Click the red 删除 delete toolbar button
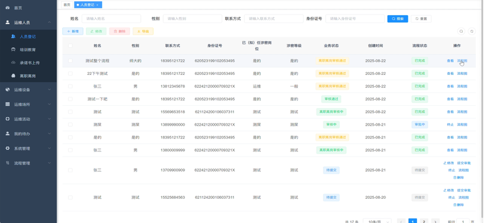The height and width of the screenshot is (223, 484). [119, 31]
